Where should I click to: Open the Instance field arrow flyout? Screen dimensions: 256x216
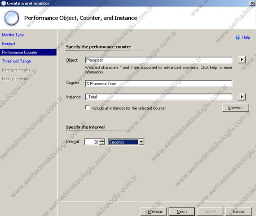[x=242, y=97]
